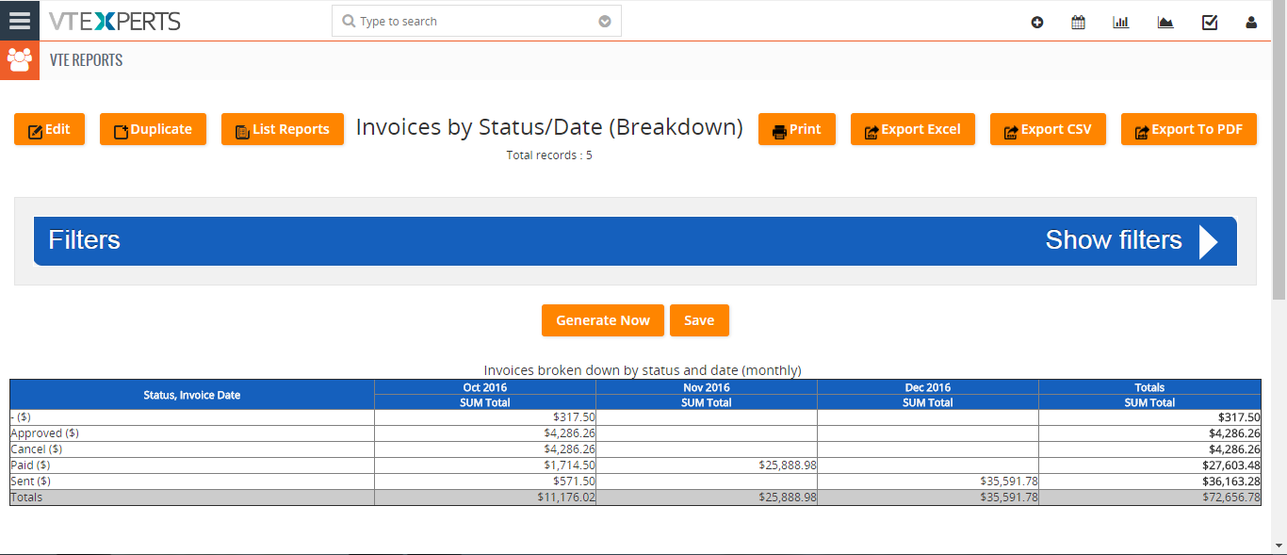Viewport: 1287px width, 555px height.
Task: Click the Oct 2016 column header
Action: click(485, 387)
